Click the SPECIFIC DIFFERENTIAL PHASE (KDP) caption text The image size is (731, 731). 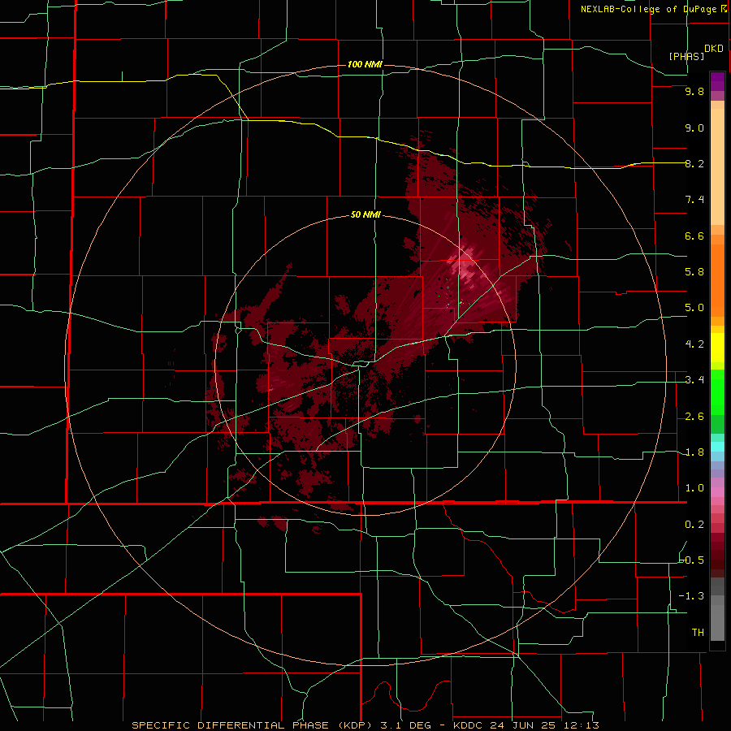click(250, 725)
